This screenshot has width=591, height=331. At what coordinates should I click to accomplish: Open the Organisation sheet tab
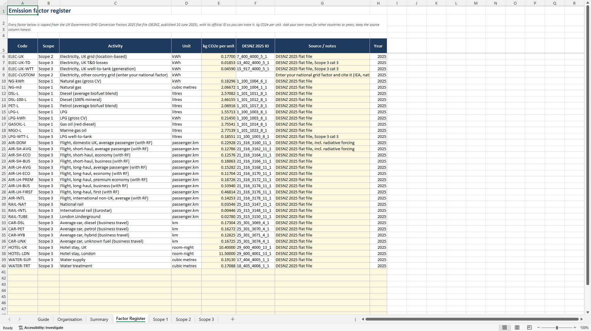click(x=70, y=319)
